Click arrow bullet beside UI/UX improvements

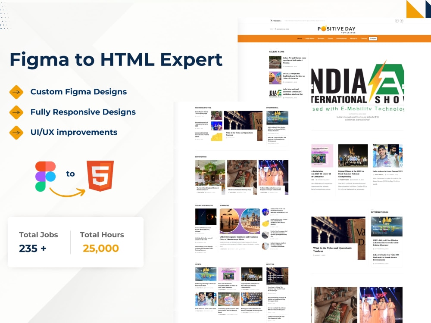pos(16,133)
